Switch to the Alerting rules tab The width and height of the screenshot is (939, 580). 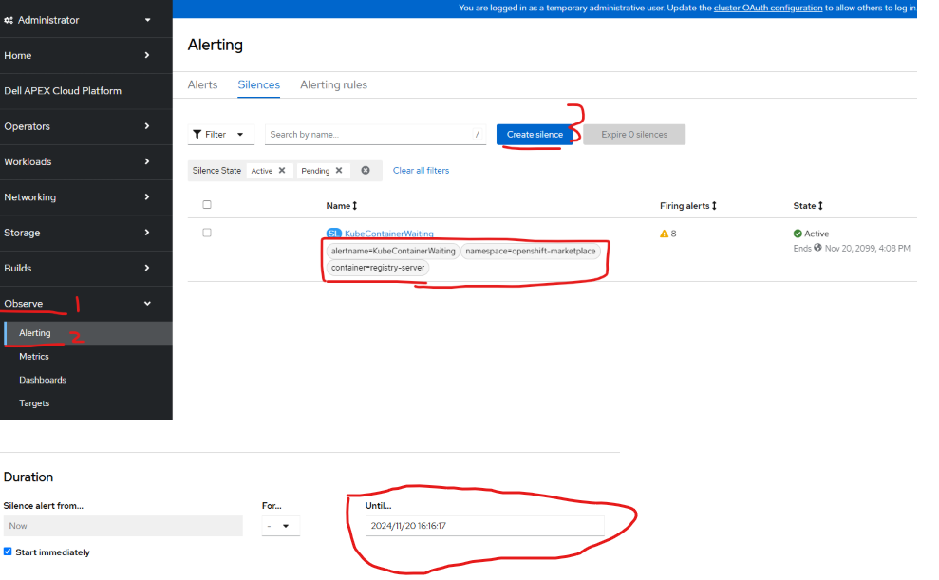pos(333,84)
